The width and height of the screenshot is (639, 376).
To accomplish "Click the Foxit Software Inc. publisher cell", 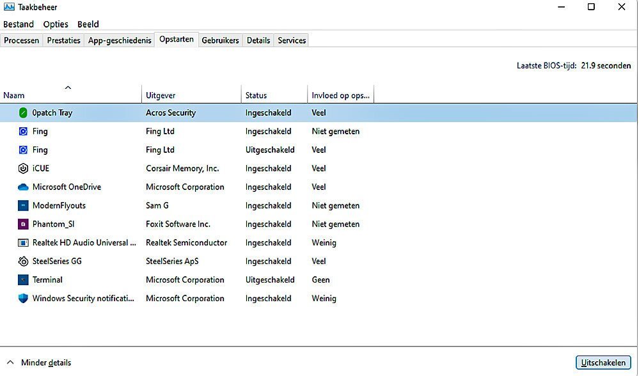I will click(178, 224).
